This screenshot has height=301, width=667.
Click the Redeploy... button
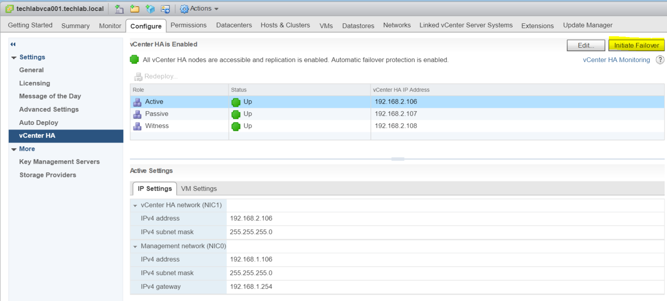coord(156,76)
